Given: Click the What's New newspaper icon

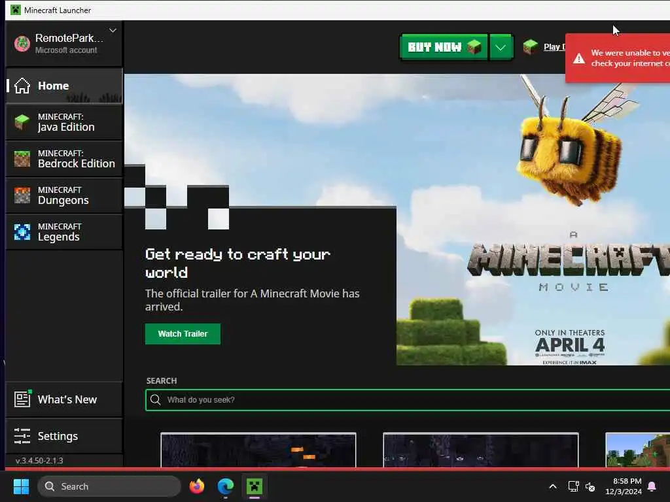Looking at the screenshot, I should [x=23, y=399].
